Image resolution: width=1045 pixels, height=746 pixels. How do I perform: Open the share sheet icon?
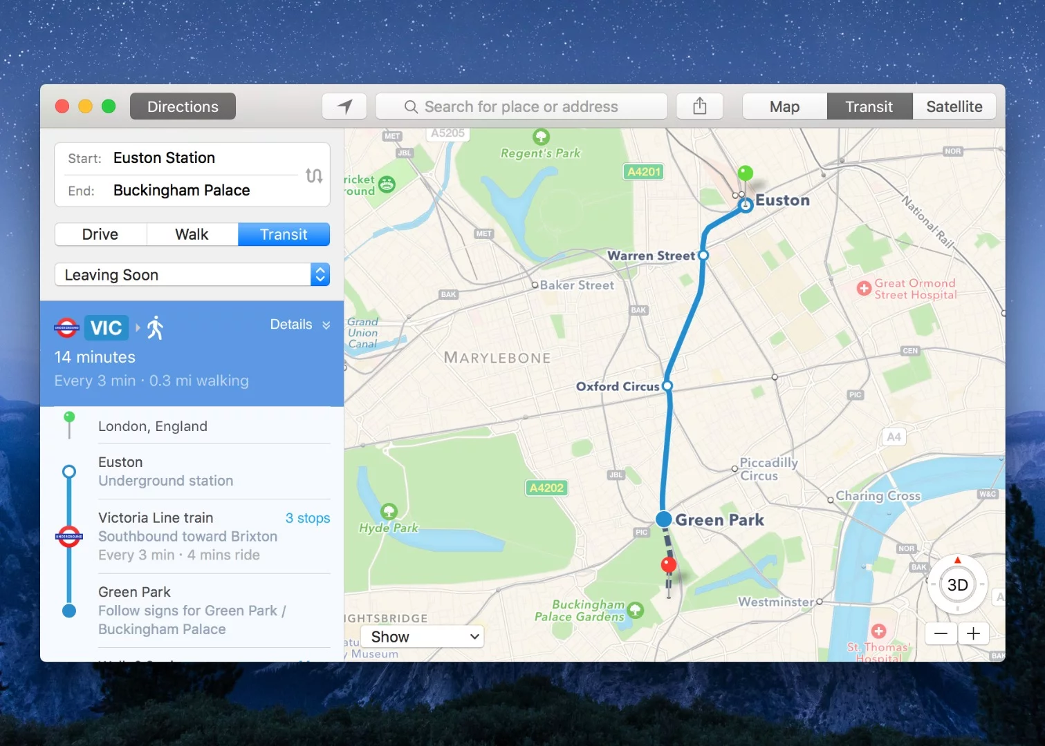click(x=699, y=106)
